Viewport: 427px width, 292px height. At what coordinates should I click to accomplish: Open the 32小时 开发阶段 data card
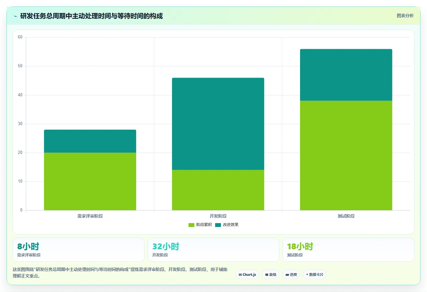tap(213, 250)
